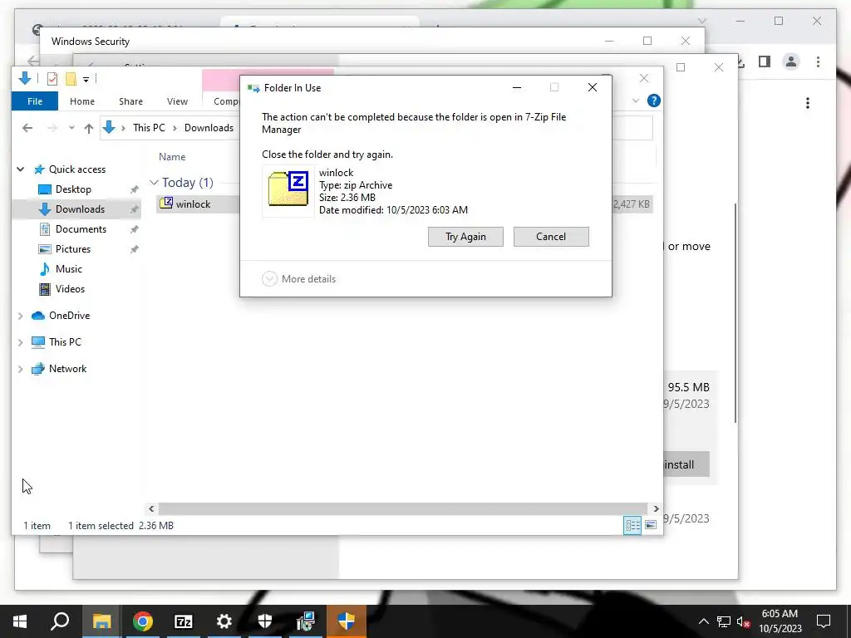Click the partially hidden Install button

[x=686, y=464]
